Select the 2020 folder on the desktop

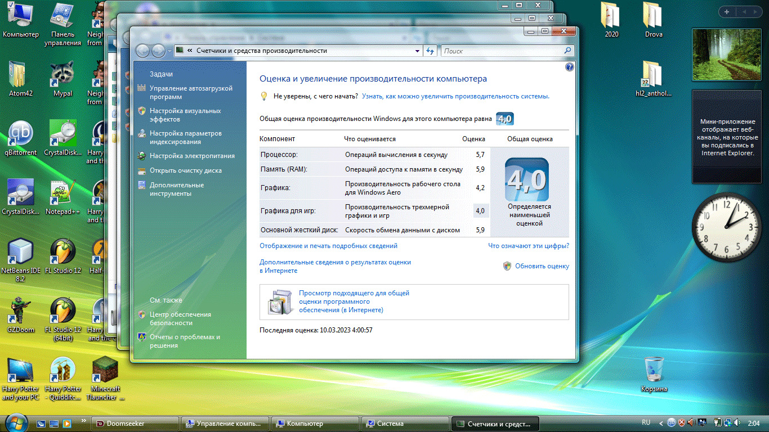coord(611,20)
